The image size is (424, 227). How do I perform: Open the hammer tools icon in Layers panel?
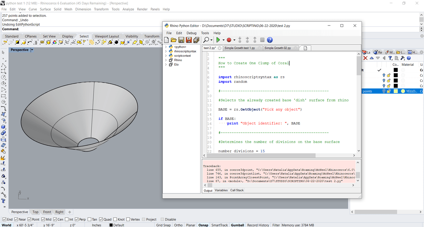pyautogui.click(x=403, y=58)
